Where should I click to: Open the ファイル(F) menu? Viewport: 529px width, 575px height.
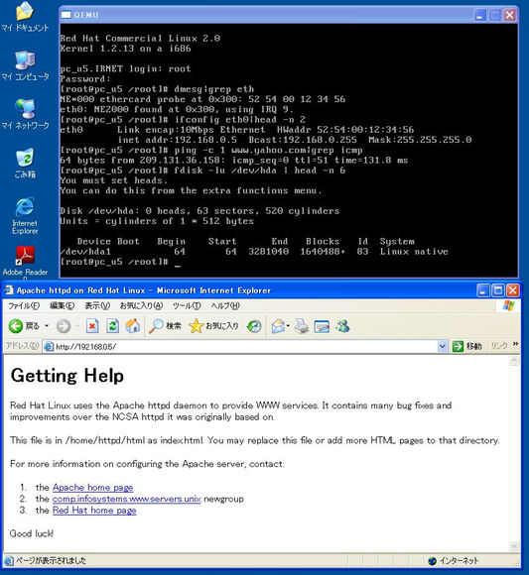pos(24,305)
